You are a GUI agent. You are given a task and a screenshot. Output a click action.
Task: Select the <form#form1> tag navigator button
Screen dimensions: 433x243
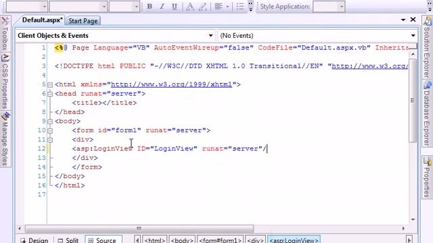(x=221, y=240)
